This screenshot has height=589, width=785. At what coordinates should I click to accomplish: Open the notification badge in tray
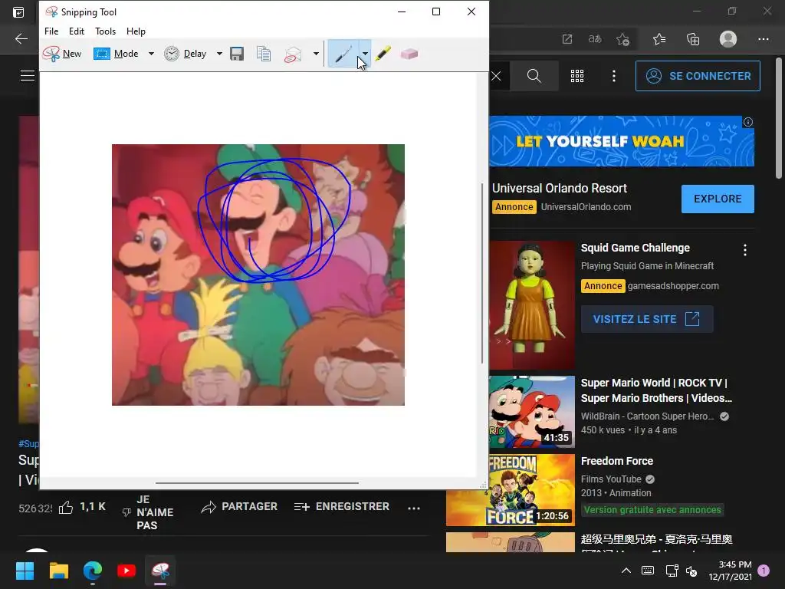tap(764, 571)
